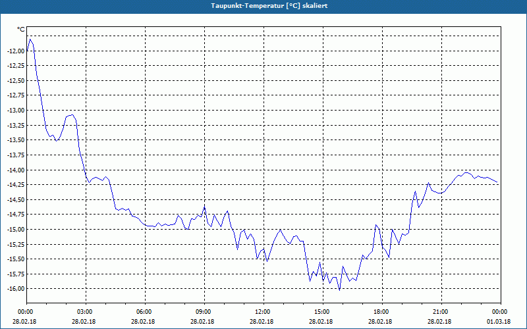Pick the -13,00 y-axis label
Screen dimensions: 527x329
point(16,111)
